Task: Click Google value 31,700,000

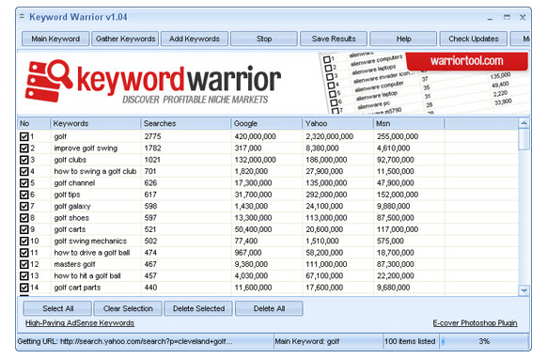Action: 253,195
